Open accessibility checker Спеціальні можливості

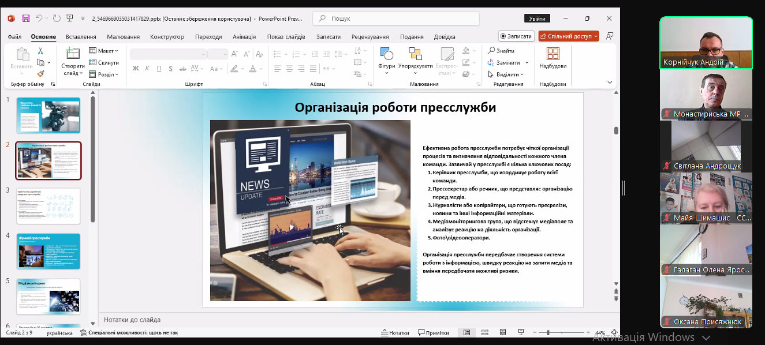129,333
